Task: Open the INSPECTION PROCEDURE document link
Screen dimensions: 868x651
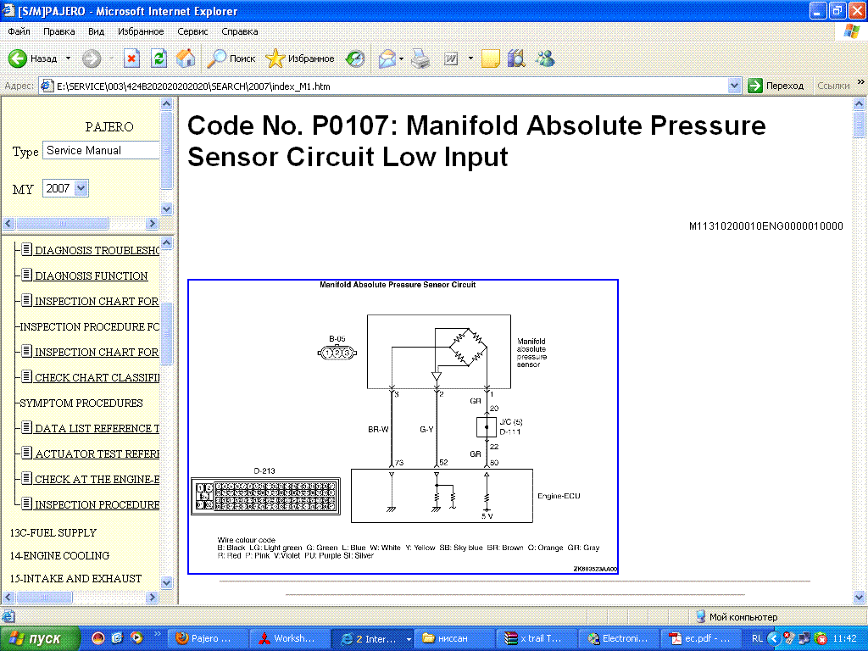Action: [x=97, y=505]
